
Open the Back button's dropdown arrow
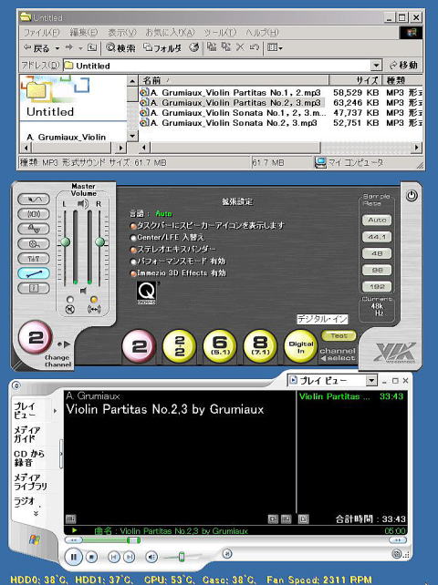tap(57, 48)
